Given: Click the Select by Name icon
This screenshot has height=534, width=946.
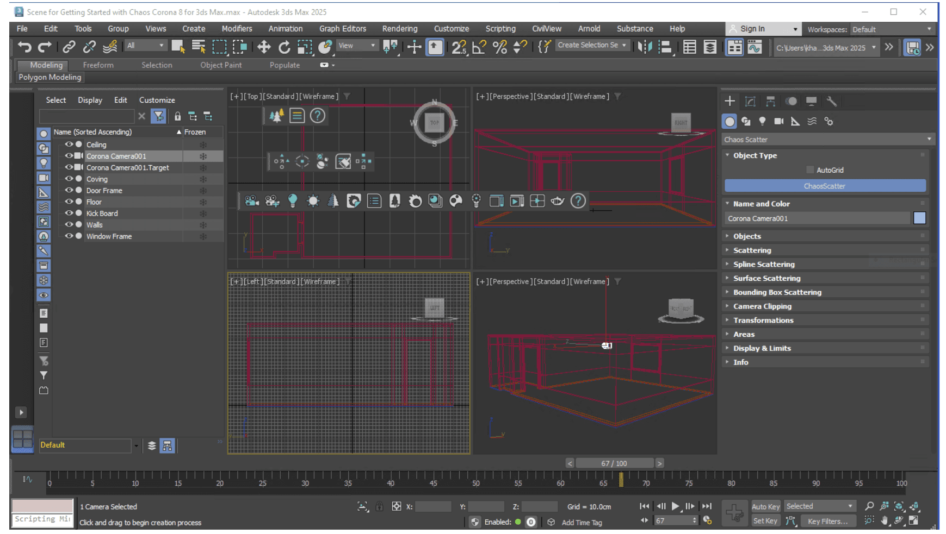Looking at the screenshot, I should (199, 47).
